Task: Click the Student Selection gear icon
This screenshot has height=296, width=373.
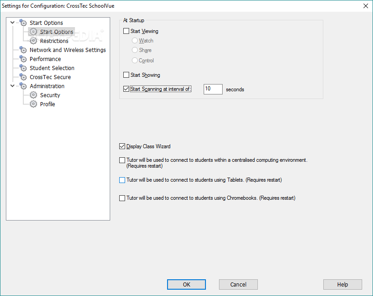Action: pos(23,68)
